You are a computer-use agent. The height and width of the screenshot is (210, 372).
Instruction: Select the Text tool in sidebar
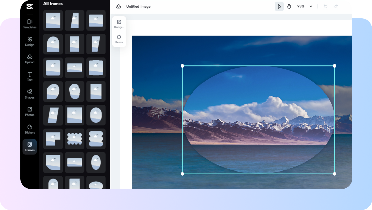[x=30, y=77]
